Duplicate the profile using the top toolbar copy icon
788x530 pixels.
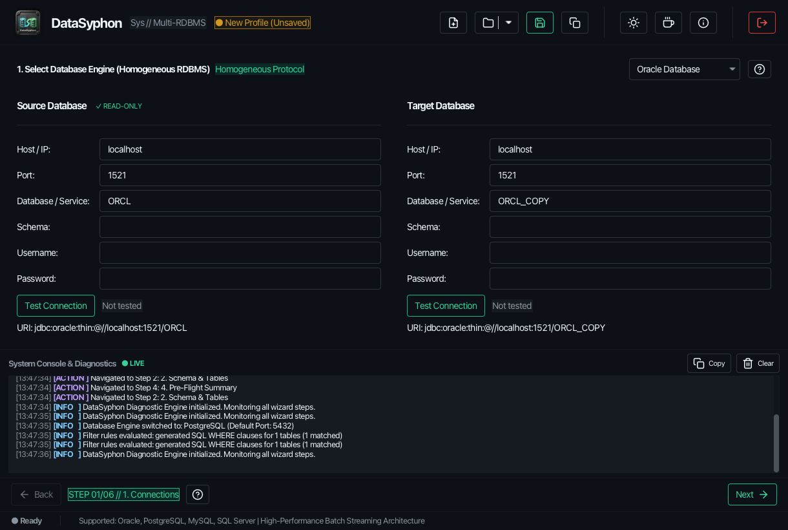(x=575, y=23)
